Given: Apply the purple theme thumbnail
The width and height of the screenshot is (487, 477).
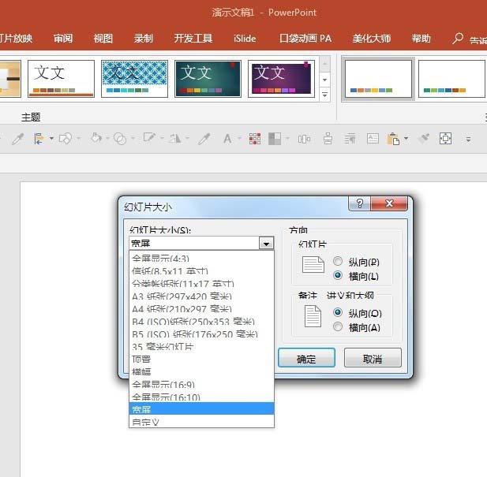Looking at the screenshot, I should tap(282, 79).
